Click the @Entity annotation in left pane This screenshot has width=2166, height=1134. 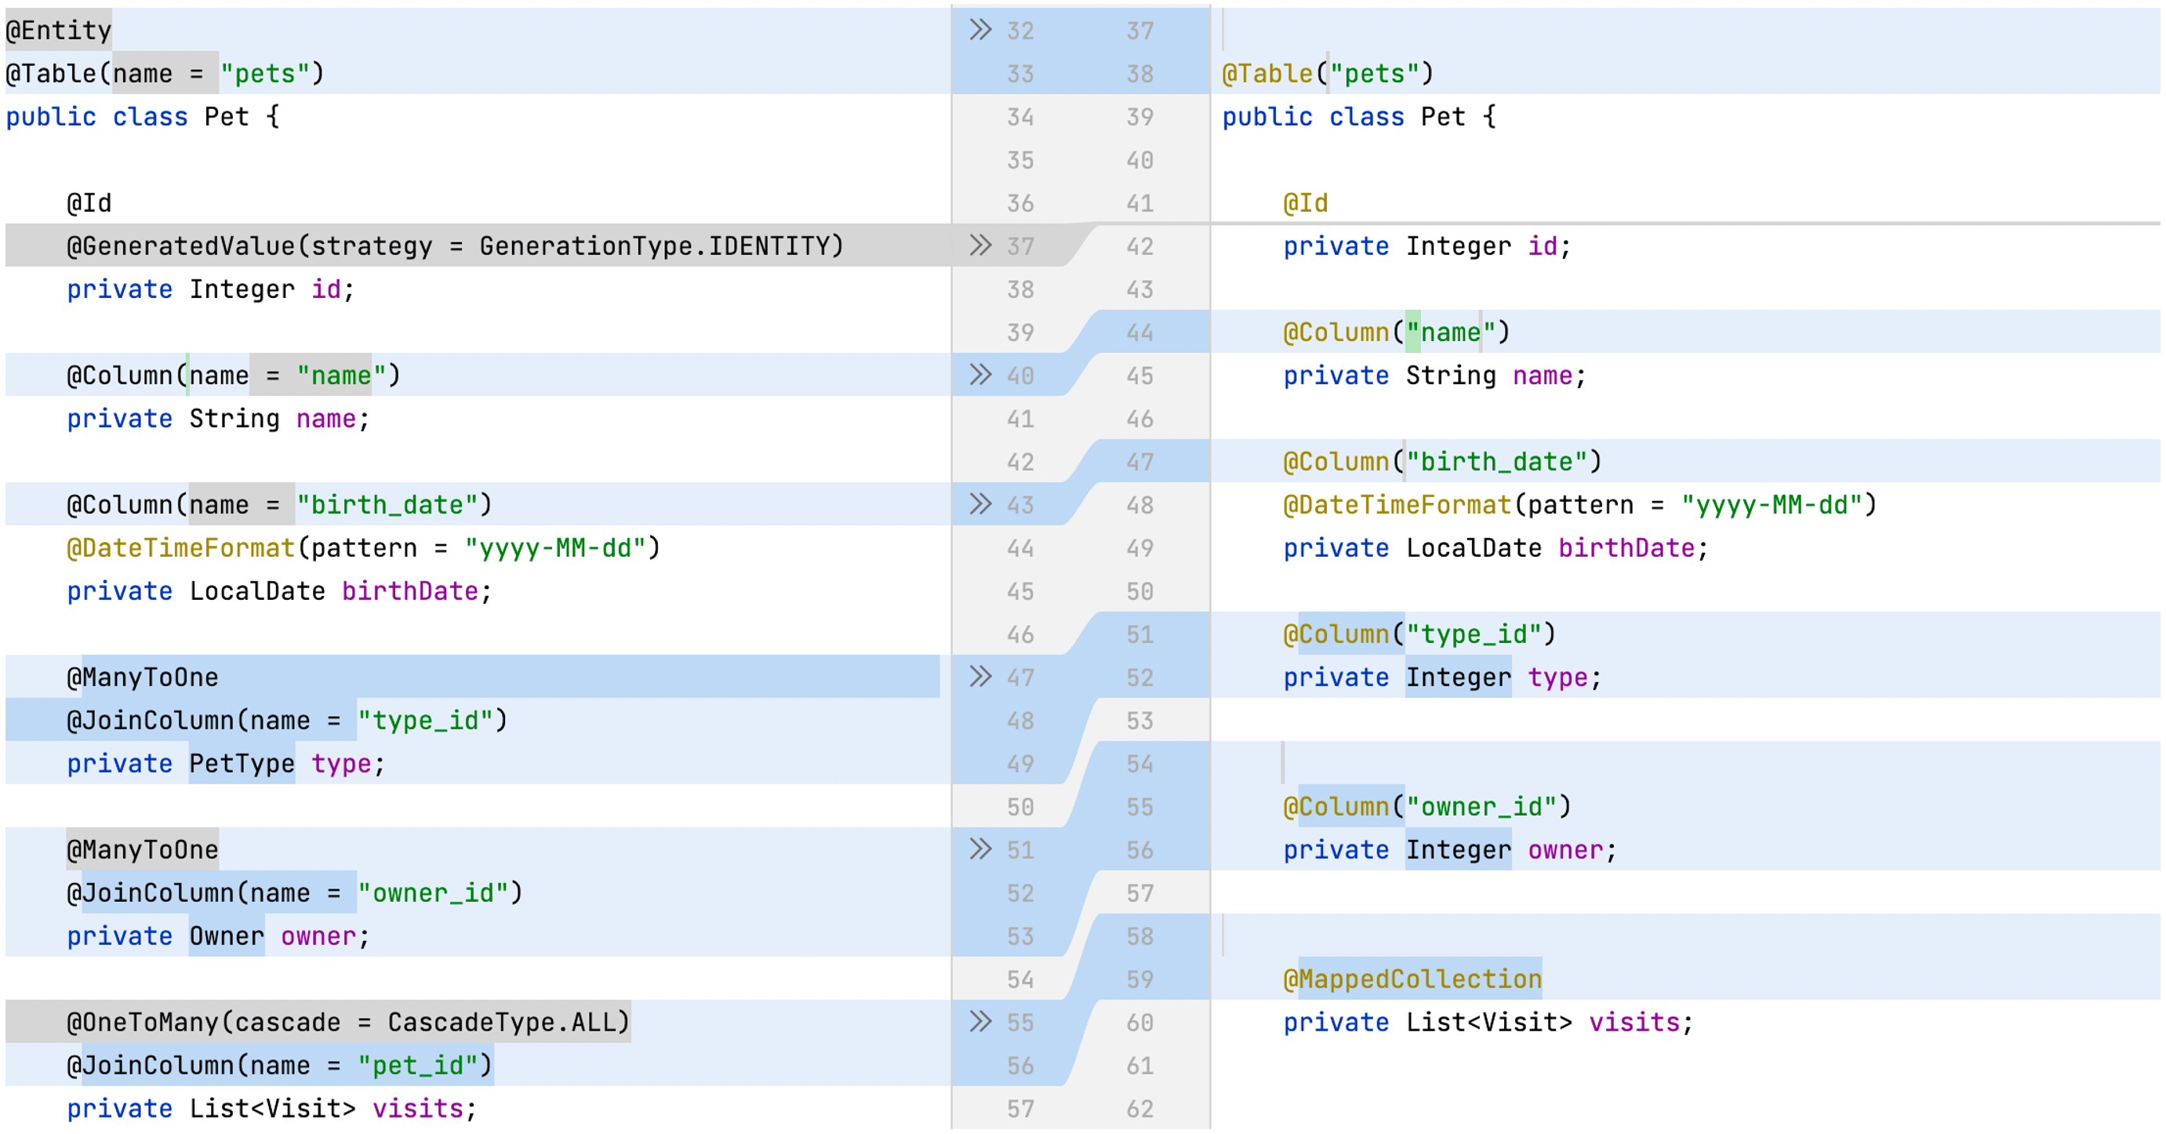coord(59,31)
